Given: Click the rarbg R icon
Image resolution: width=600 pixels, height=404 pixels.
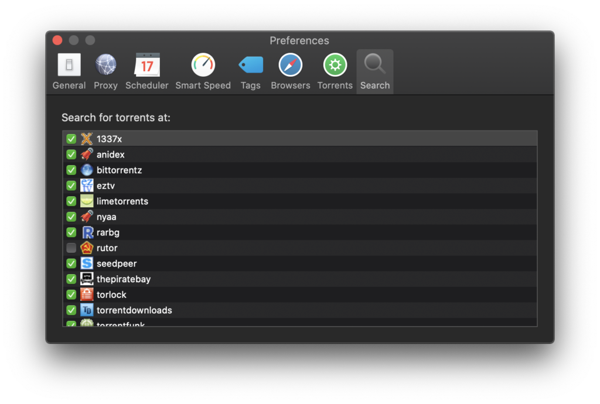Looking at the screenshot, I should pyautogui.click(x=87, y=232).
